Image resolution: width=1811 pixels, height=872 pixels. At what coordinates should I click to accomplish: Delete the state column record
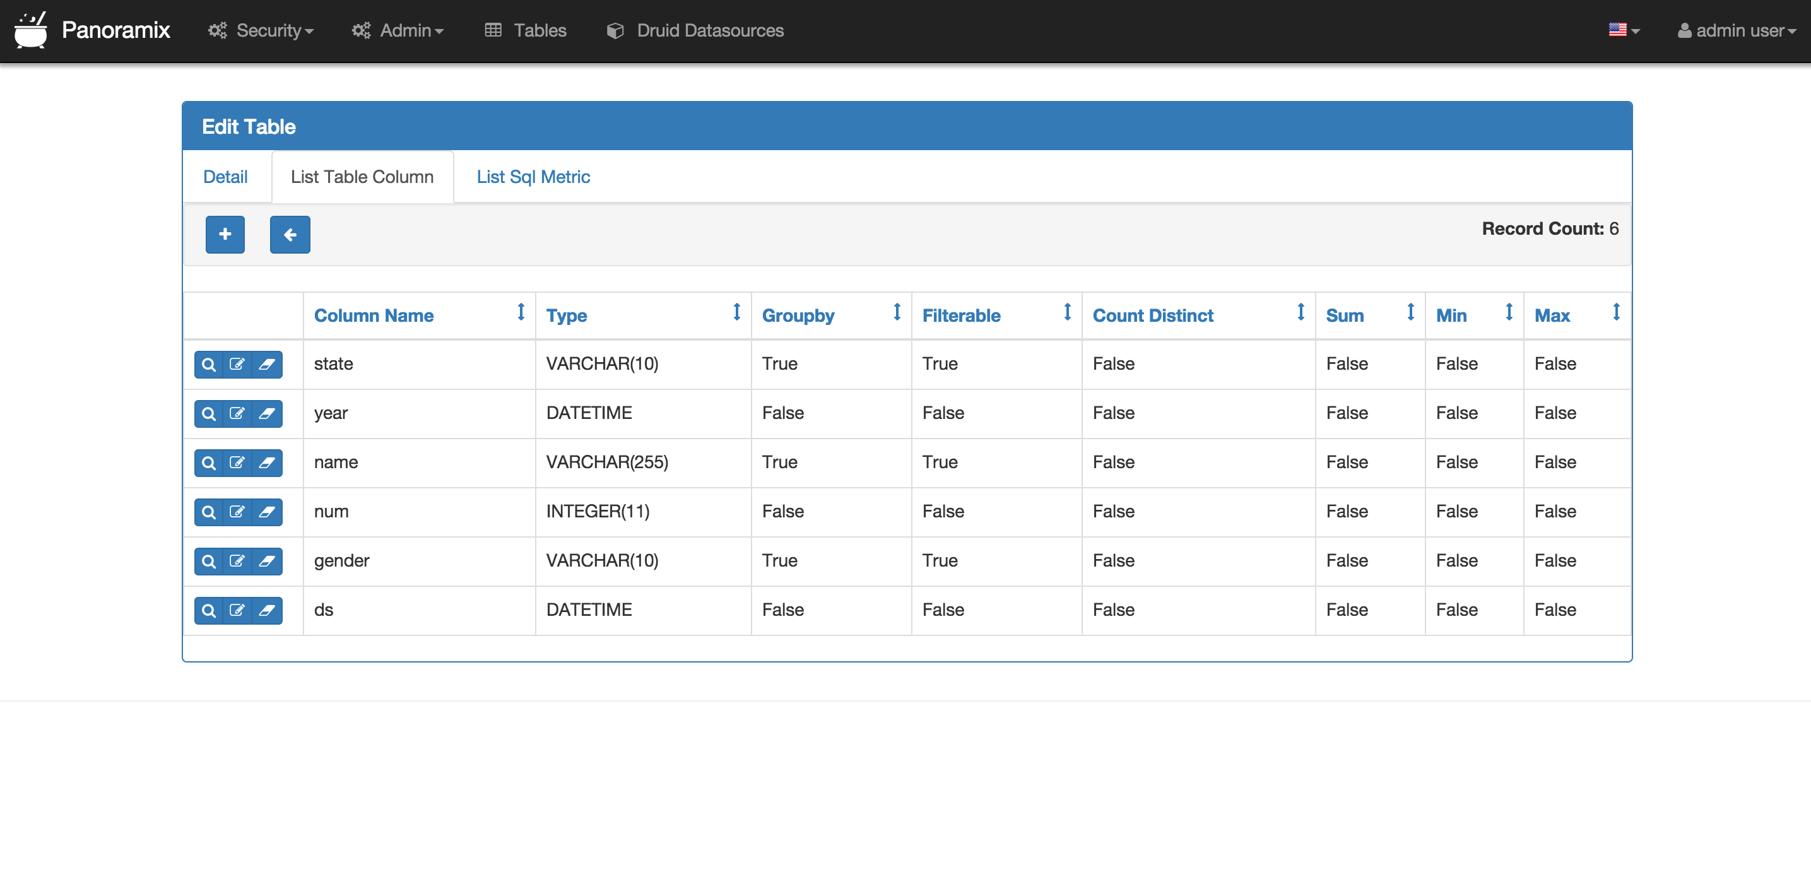coord(266,364)
